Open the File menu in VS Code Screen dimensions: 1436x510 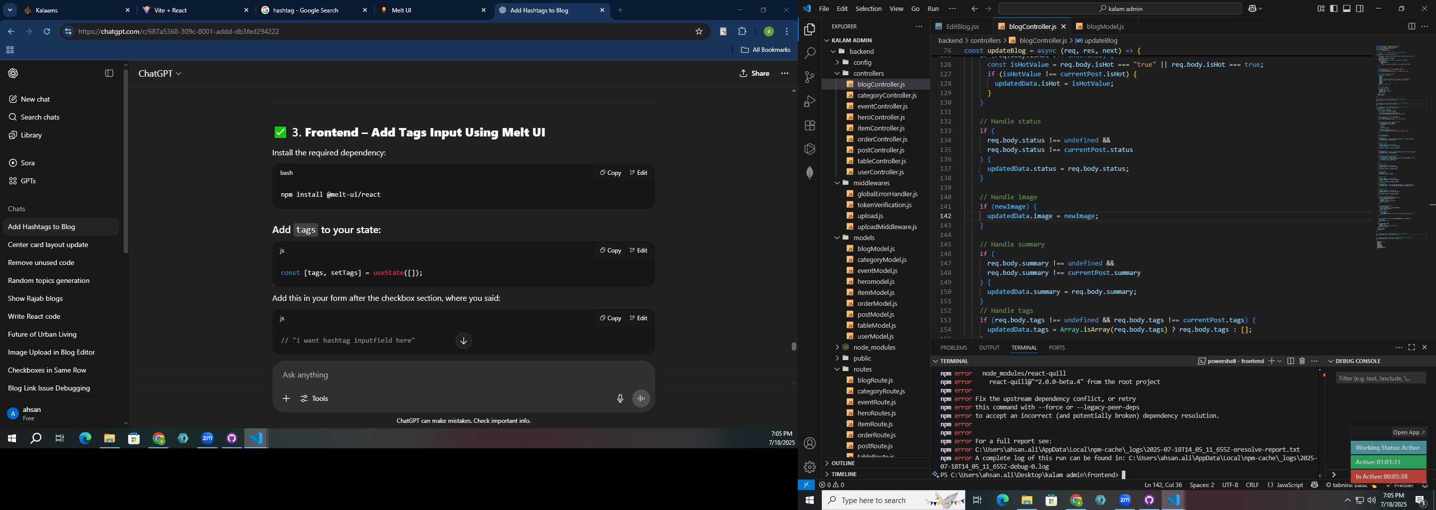click(824, 8)
